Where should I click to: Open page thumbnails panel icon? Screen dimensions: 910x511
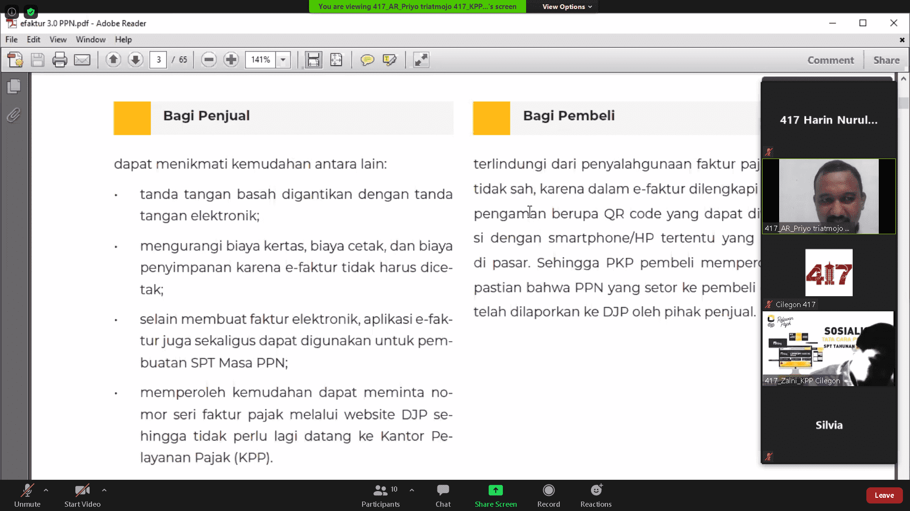click(x=14, y=86)
